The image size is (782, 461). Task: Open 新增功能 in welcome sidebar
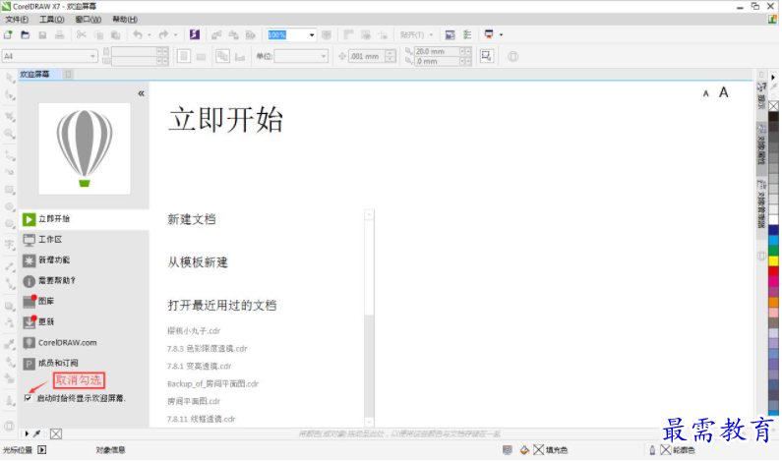coord(85,260)
